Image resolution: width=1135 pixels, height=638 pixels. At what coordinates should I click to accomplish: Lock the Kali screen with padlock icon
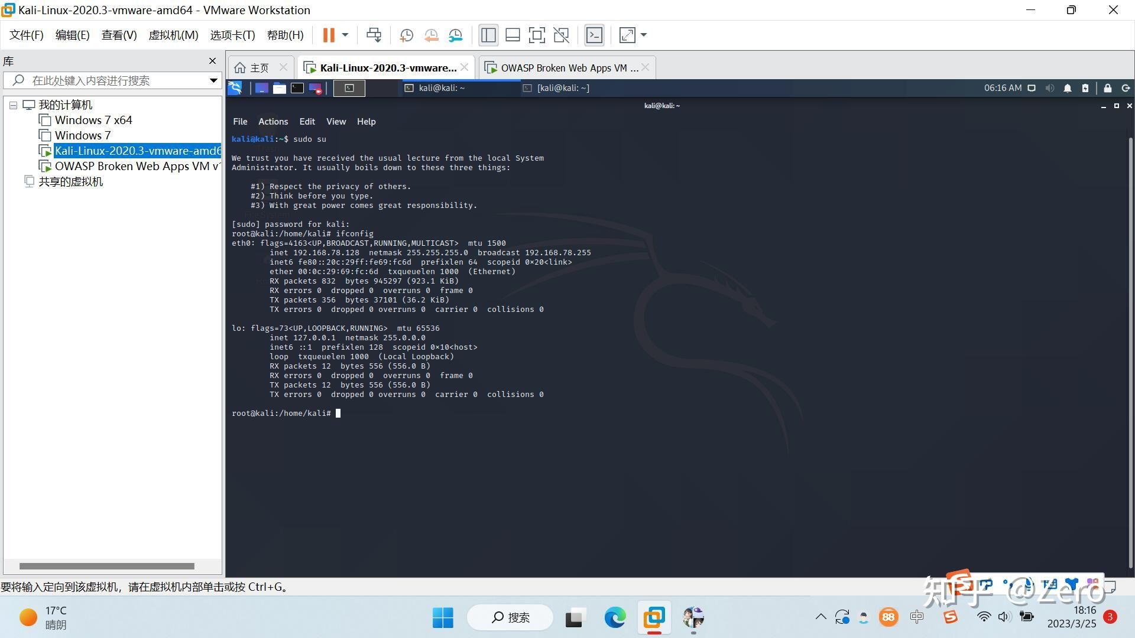(x=1108, y=88)
